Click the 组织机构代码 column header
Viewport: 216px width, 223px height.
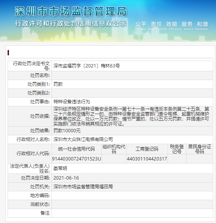coord(114,149)
